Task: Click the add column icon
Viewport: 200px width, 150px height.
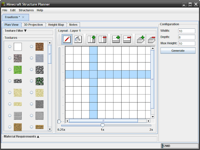Action: (92, 39)
